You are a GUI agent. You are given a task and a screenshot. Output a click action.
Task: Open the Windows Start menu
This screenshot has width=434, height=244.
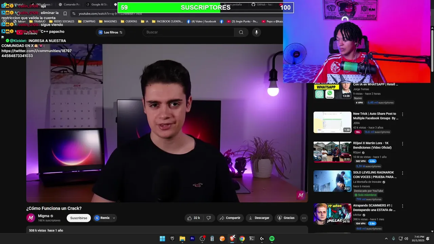[x=162, y=239]
